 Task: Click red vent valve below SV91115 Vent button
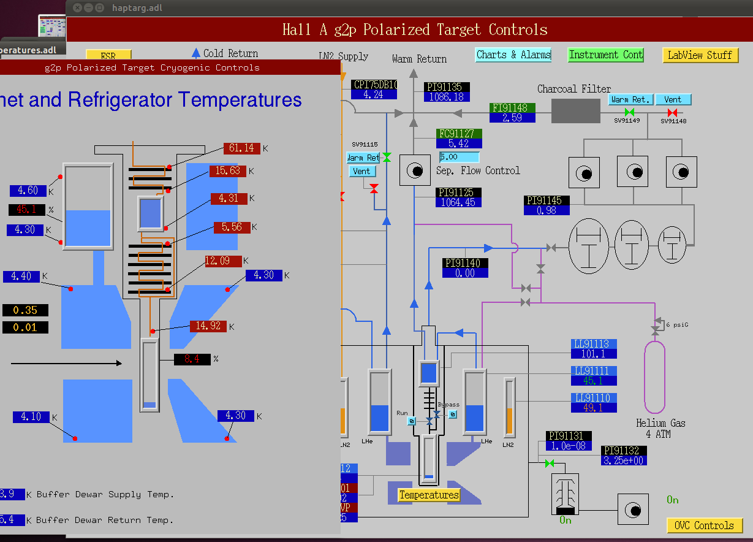374,188
